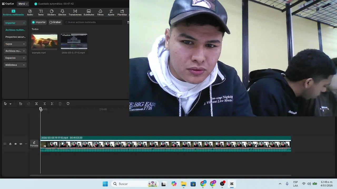
Task: Open track more options (three dots)
Action: [x=26, y=144]
